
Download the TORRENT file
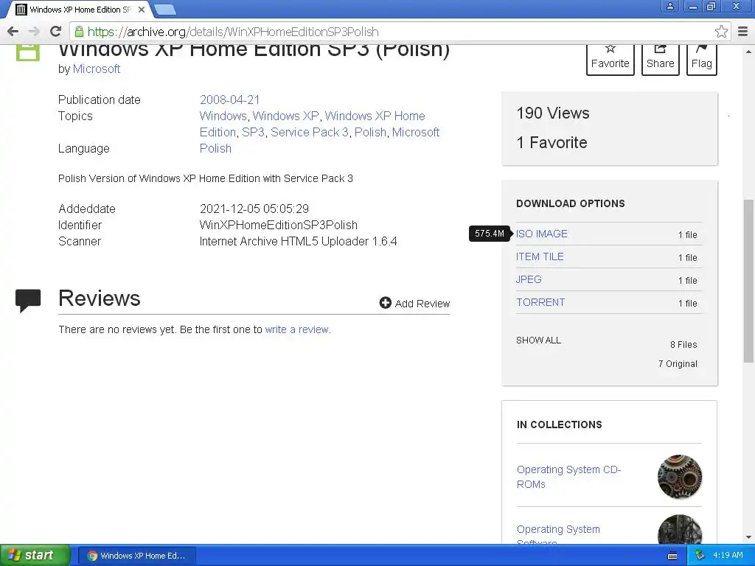[540, 303]
